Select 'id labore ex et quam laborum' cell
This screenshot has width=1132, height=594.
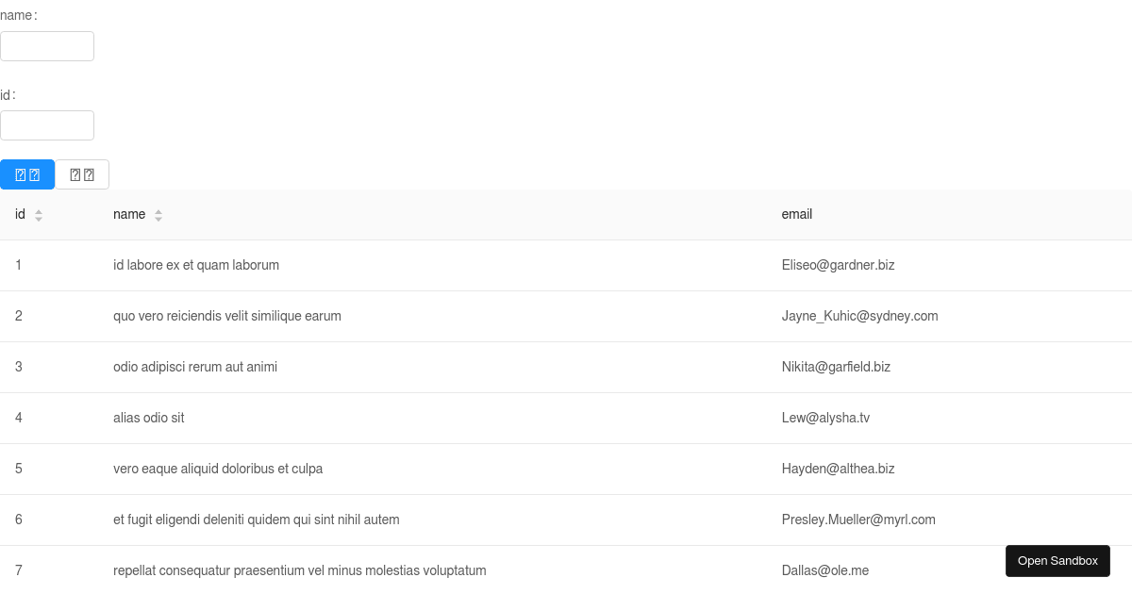[x=432, y=265]
